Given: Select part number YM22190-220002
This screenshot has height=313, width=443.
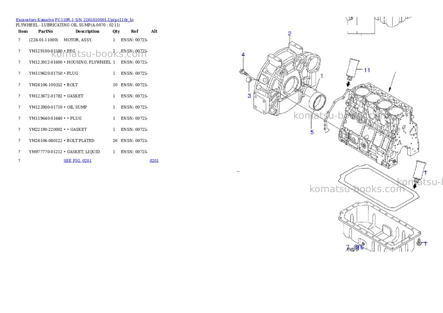Looking at the screenshot, I should pos(45,130).
